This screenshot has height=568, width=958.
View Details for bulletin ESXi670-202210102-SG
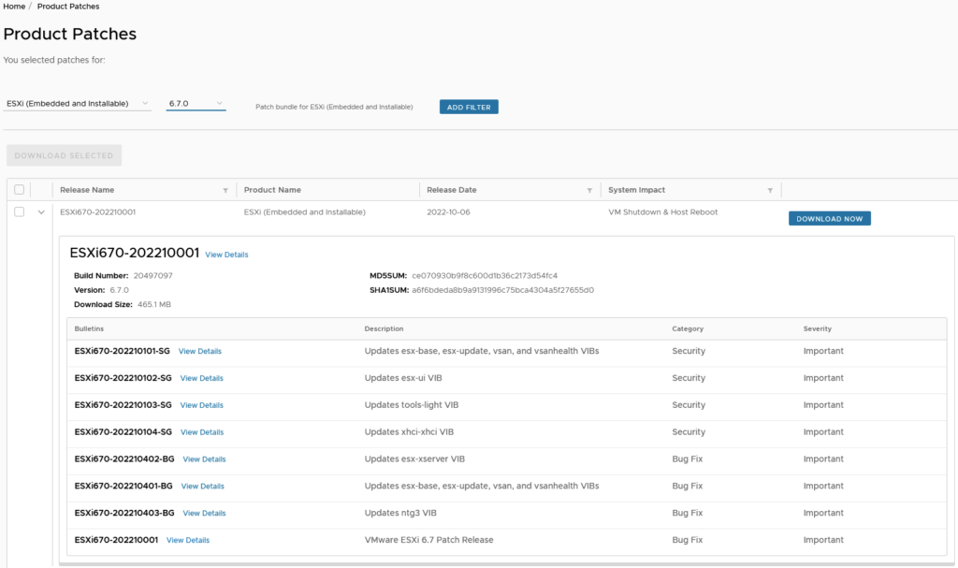point(202,378)
